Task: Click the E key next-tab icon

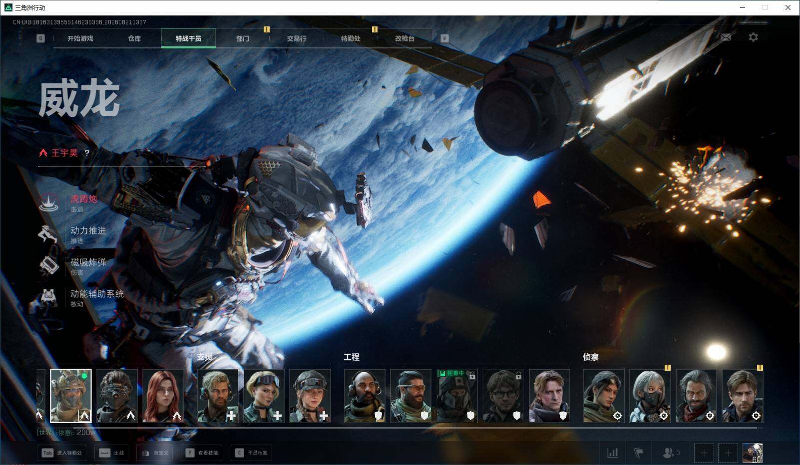Action: pos(444,38)
